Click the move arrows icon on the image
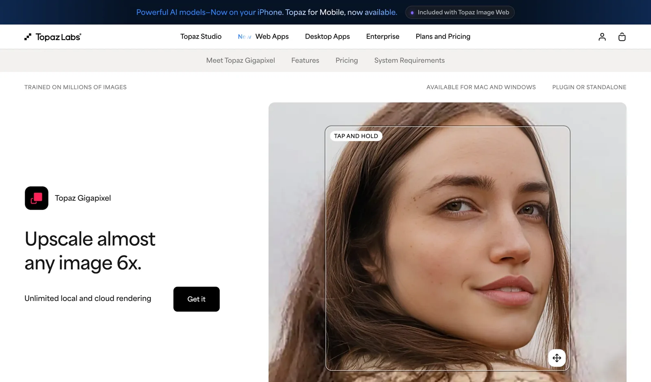Screen dimensions: 651x382 pyautogui.click(x=557, y=358)
